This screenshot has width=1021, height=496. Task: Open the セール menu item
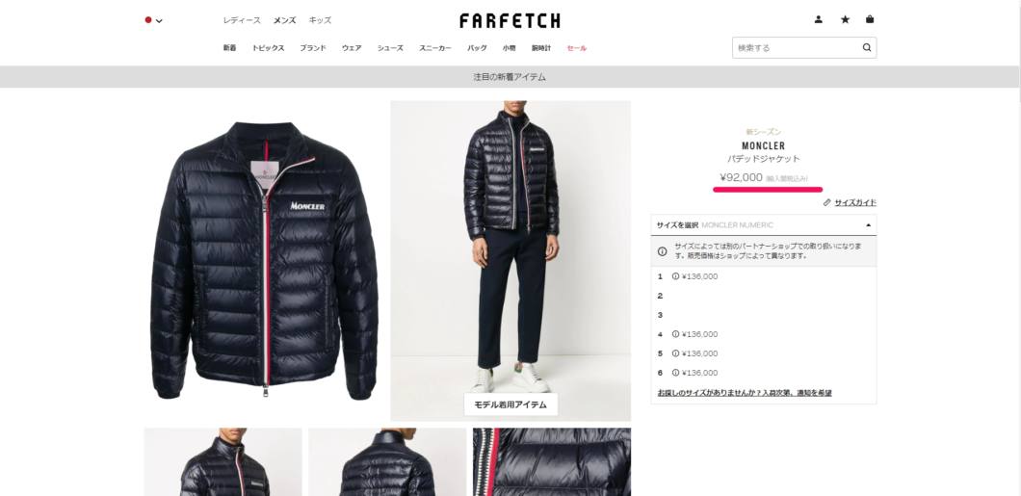click(x=576, y=48)
